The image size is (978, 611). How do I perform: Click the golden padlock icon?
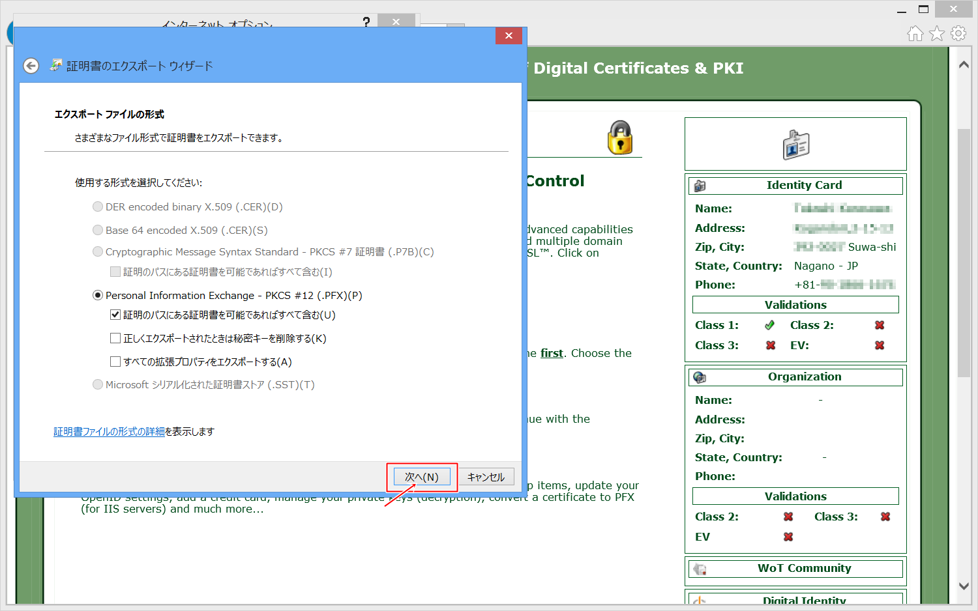coord(620,137)
